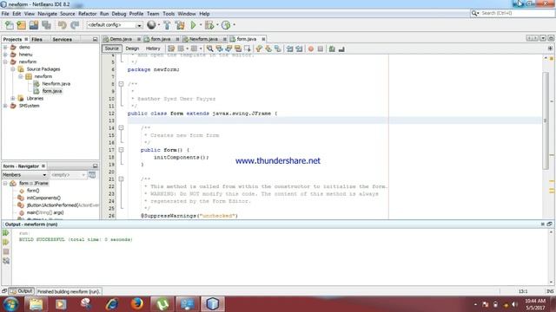Click the Find Selection magnifier icon
The height and width of the screenshot is (312, 556).
click(210, 49)
